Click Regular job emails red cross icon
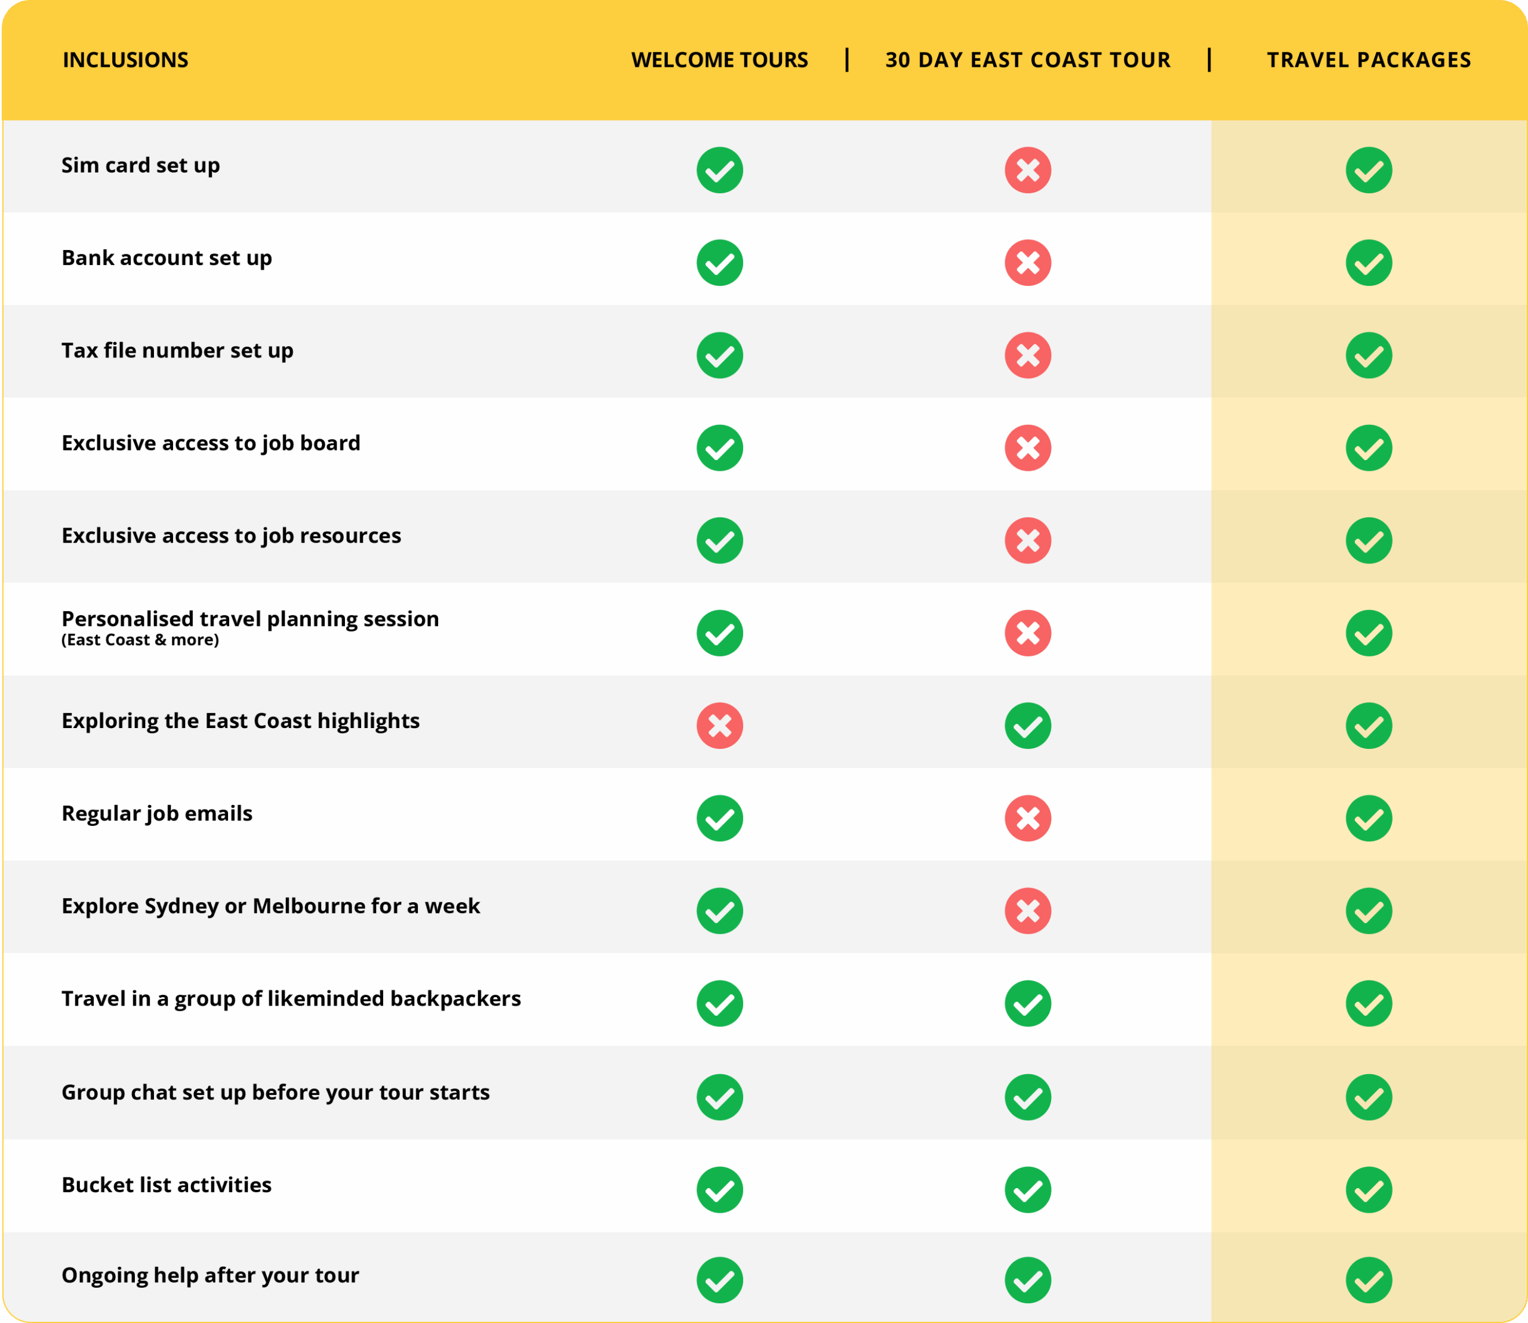 [x=1027, y=818]
